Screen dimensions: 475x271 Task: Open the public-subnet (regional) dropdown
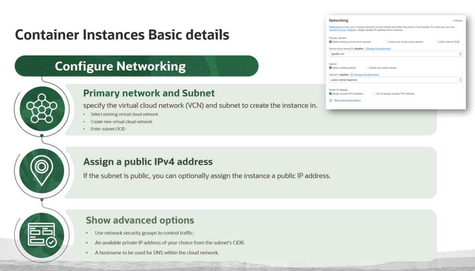coord(395,80)
